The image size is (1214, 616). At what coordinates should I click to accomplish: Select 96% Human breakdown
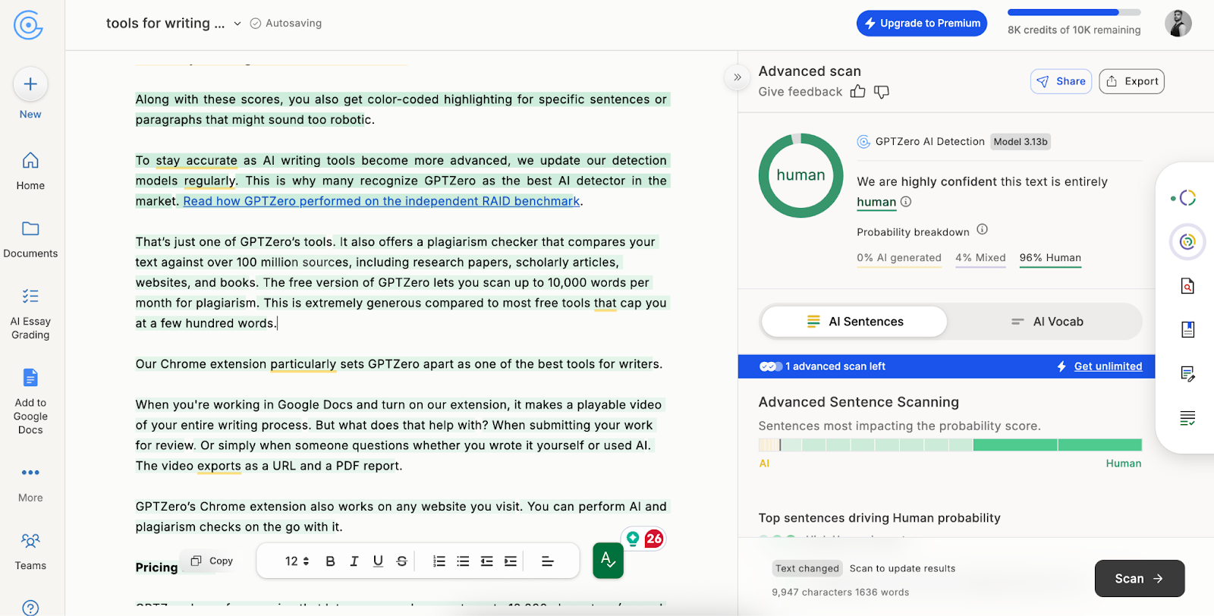[1050, 258]
